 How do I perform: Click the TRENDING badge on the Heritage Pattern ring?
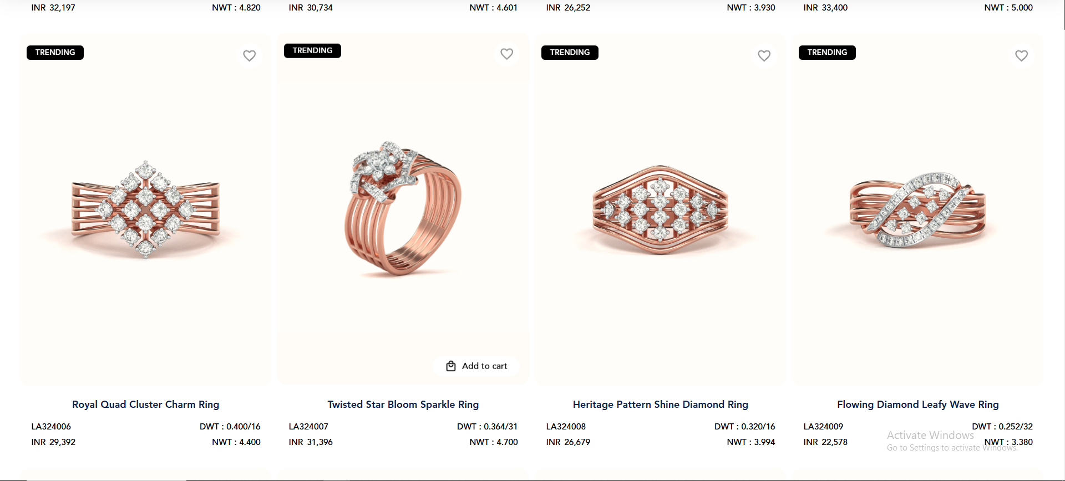(x=570, y=53)
